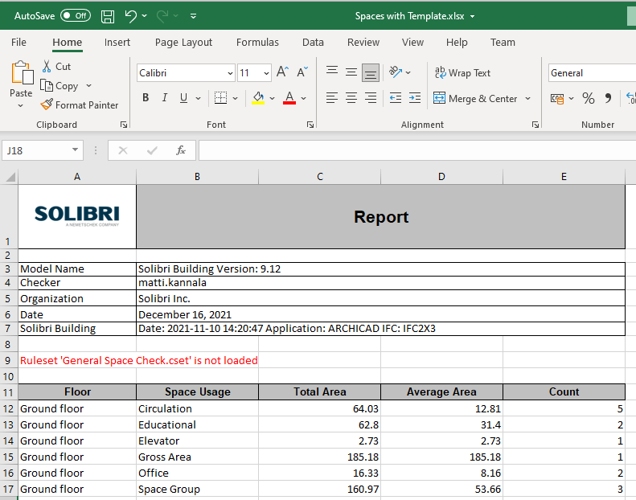The height and width of the screenshot is (500, 636).
Task: Open the File menu
Action: 18,42
